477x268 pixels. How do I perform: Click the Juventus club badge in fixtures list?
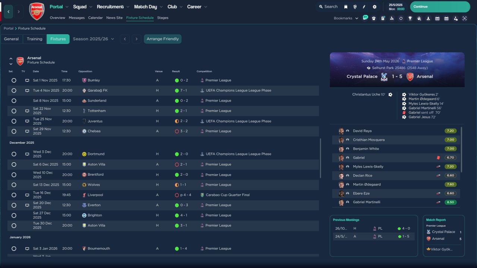[x=84, y=121]
